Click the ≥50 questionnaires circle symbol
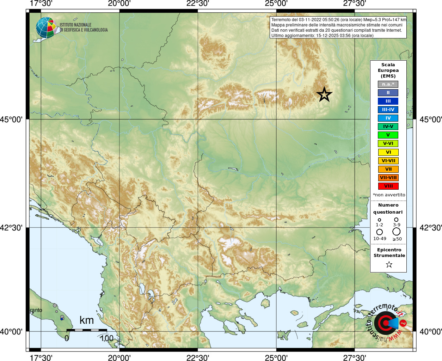Screen dimensions: 442x361 397,232
